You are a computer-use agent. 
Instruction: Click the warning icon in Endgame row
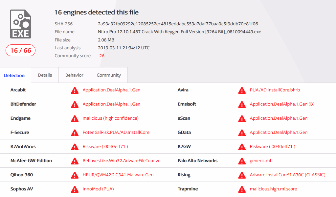pyautogui.click(x=75, y=119)
